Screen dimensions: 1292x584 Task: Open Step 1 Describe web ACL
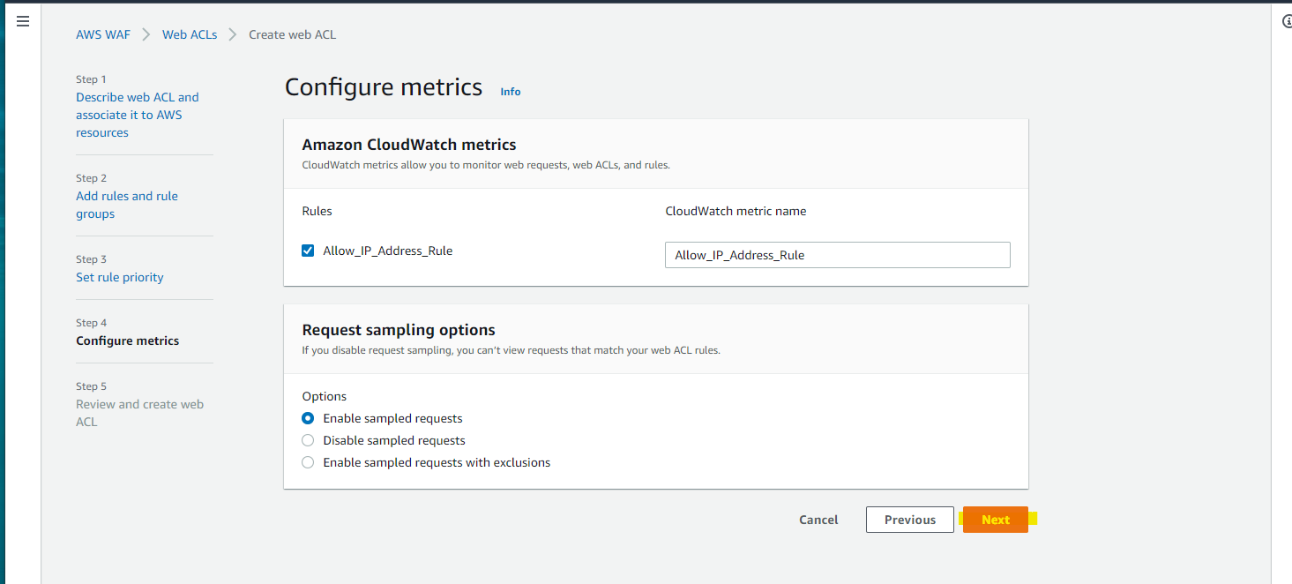point(137,115)
